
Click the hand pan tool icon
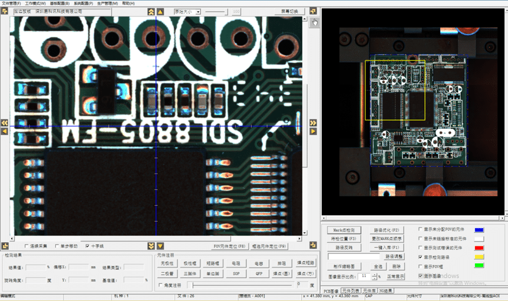pyautogui.click(x=314, y=22)
